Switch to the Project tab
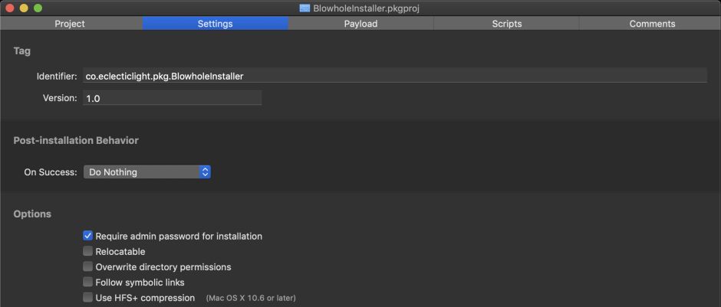The height and width of the screenshot is (307, 721). coord(70,24)
